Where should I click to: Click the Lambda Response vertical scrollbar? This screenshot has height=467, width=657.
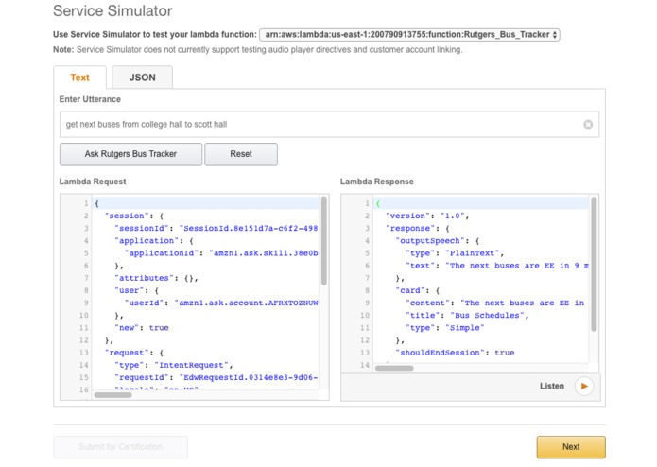pos(594,263)
